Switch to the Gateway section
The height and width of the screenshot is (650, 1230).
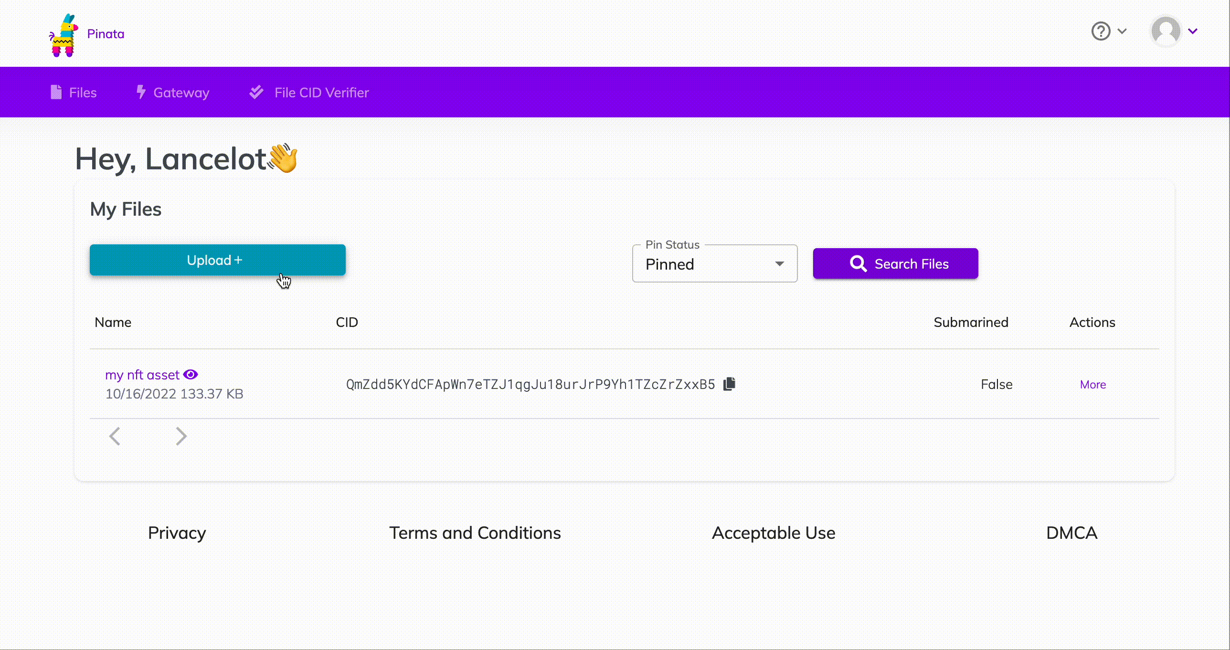181,92
